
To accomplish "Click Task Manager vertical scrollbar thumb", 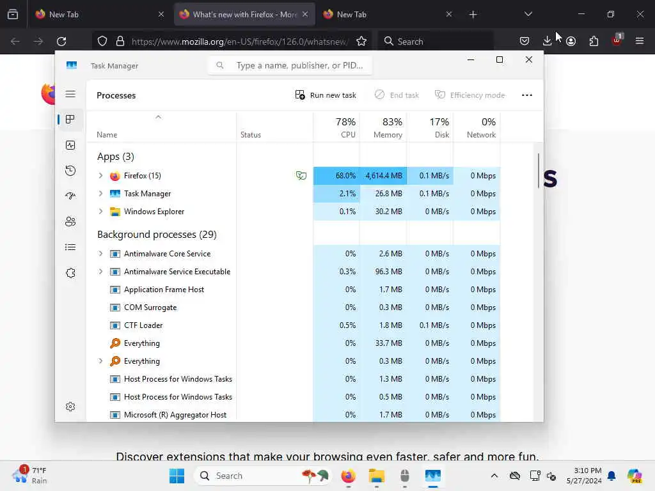I will [x=538, y=171].
